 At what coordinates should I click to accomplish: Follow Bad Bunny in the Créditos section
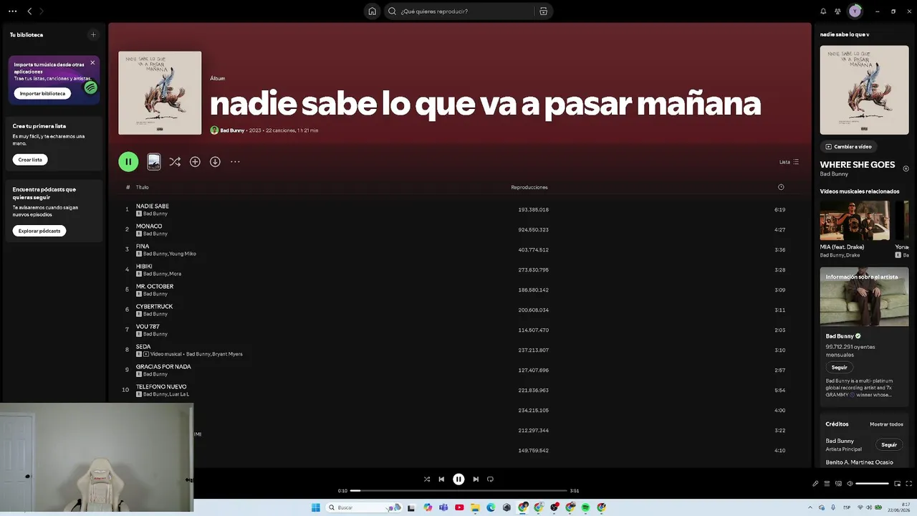coord(889,444)
